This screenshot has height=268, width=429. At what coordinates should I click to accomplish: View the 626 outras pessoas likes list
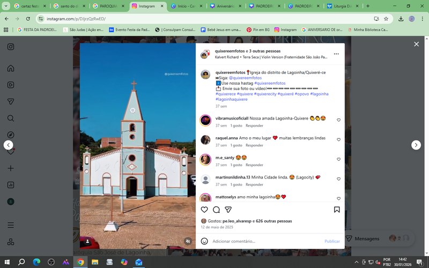273,221
